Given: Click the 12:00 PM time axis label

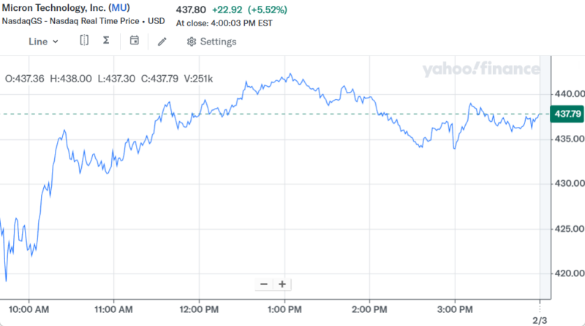Looking at the screenshot, I should click(200, 308).
